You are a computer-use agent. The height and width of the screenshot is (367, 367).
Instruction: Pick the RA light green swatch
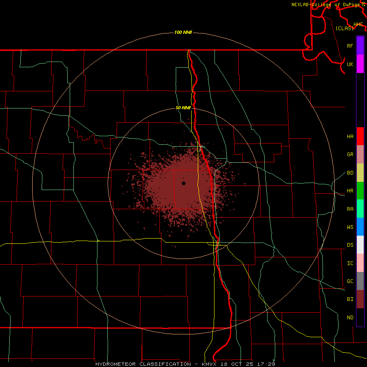tap(360, 209)
